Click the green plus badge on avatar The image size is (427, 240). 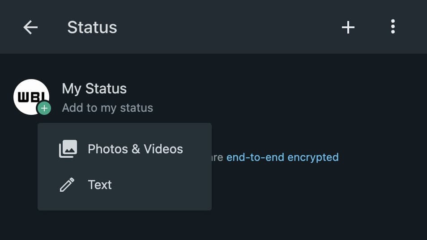tap(44, 108)
